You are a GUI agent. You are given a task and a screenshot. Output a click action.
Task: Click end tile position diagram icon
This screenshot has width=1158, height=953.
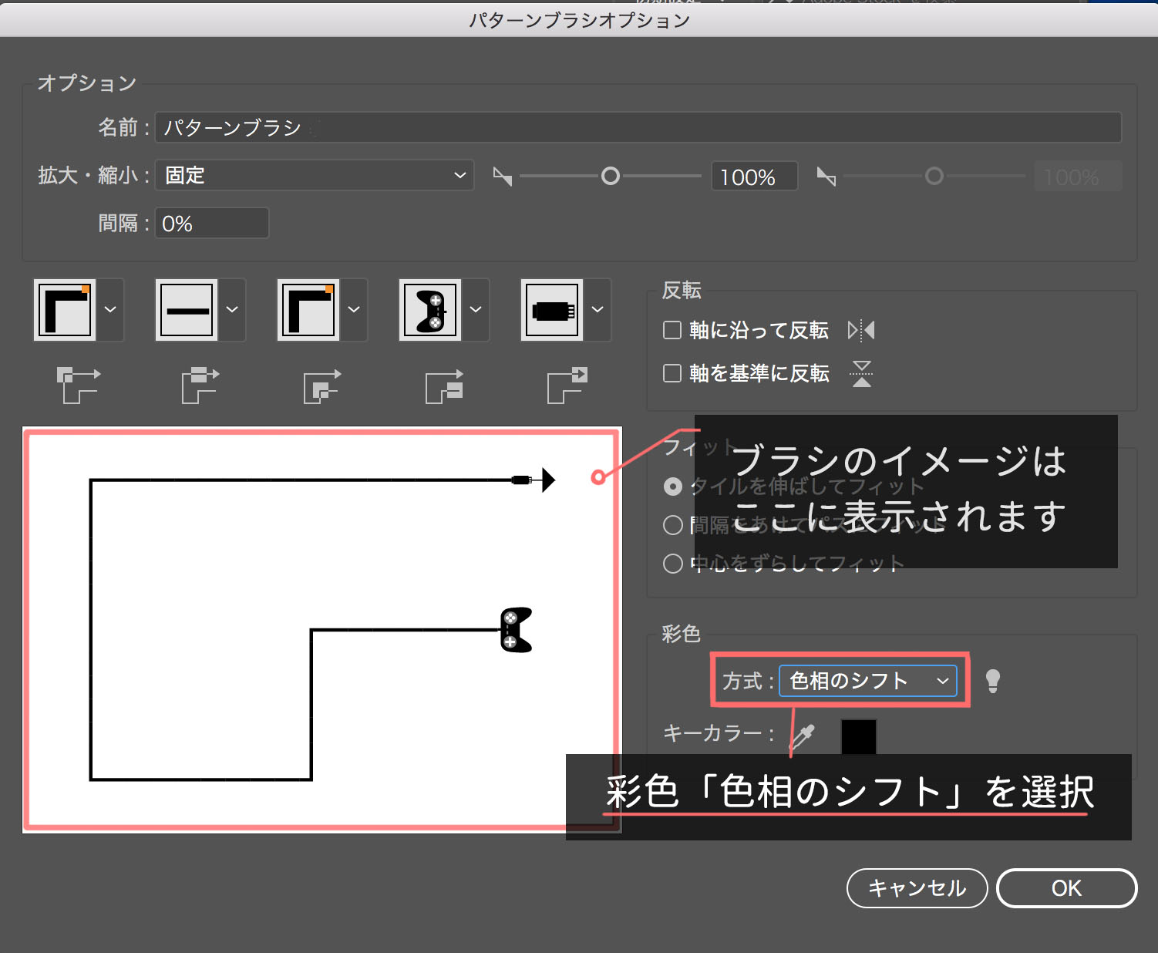point(567,385)
